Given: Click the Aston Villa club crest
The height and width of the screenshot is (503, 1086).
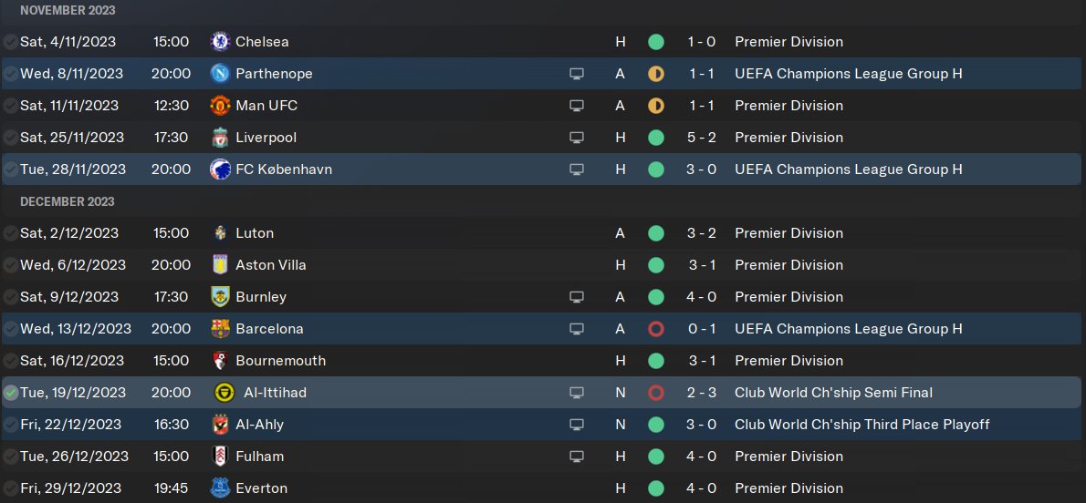Looking at the screenshot, I should (220, 265).
